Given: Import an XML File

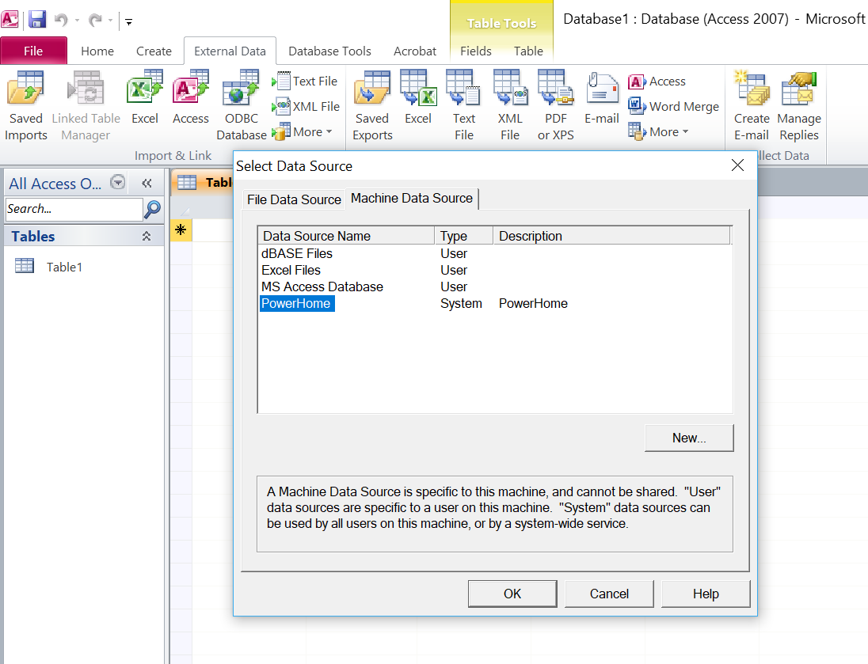Looking at the screenshot, I should [x=306, y=106].
